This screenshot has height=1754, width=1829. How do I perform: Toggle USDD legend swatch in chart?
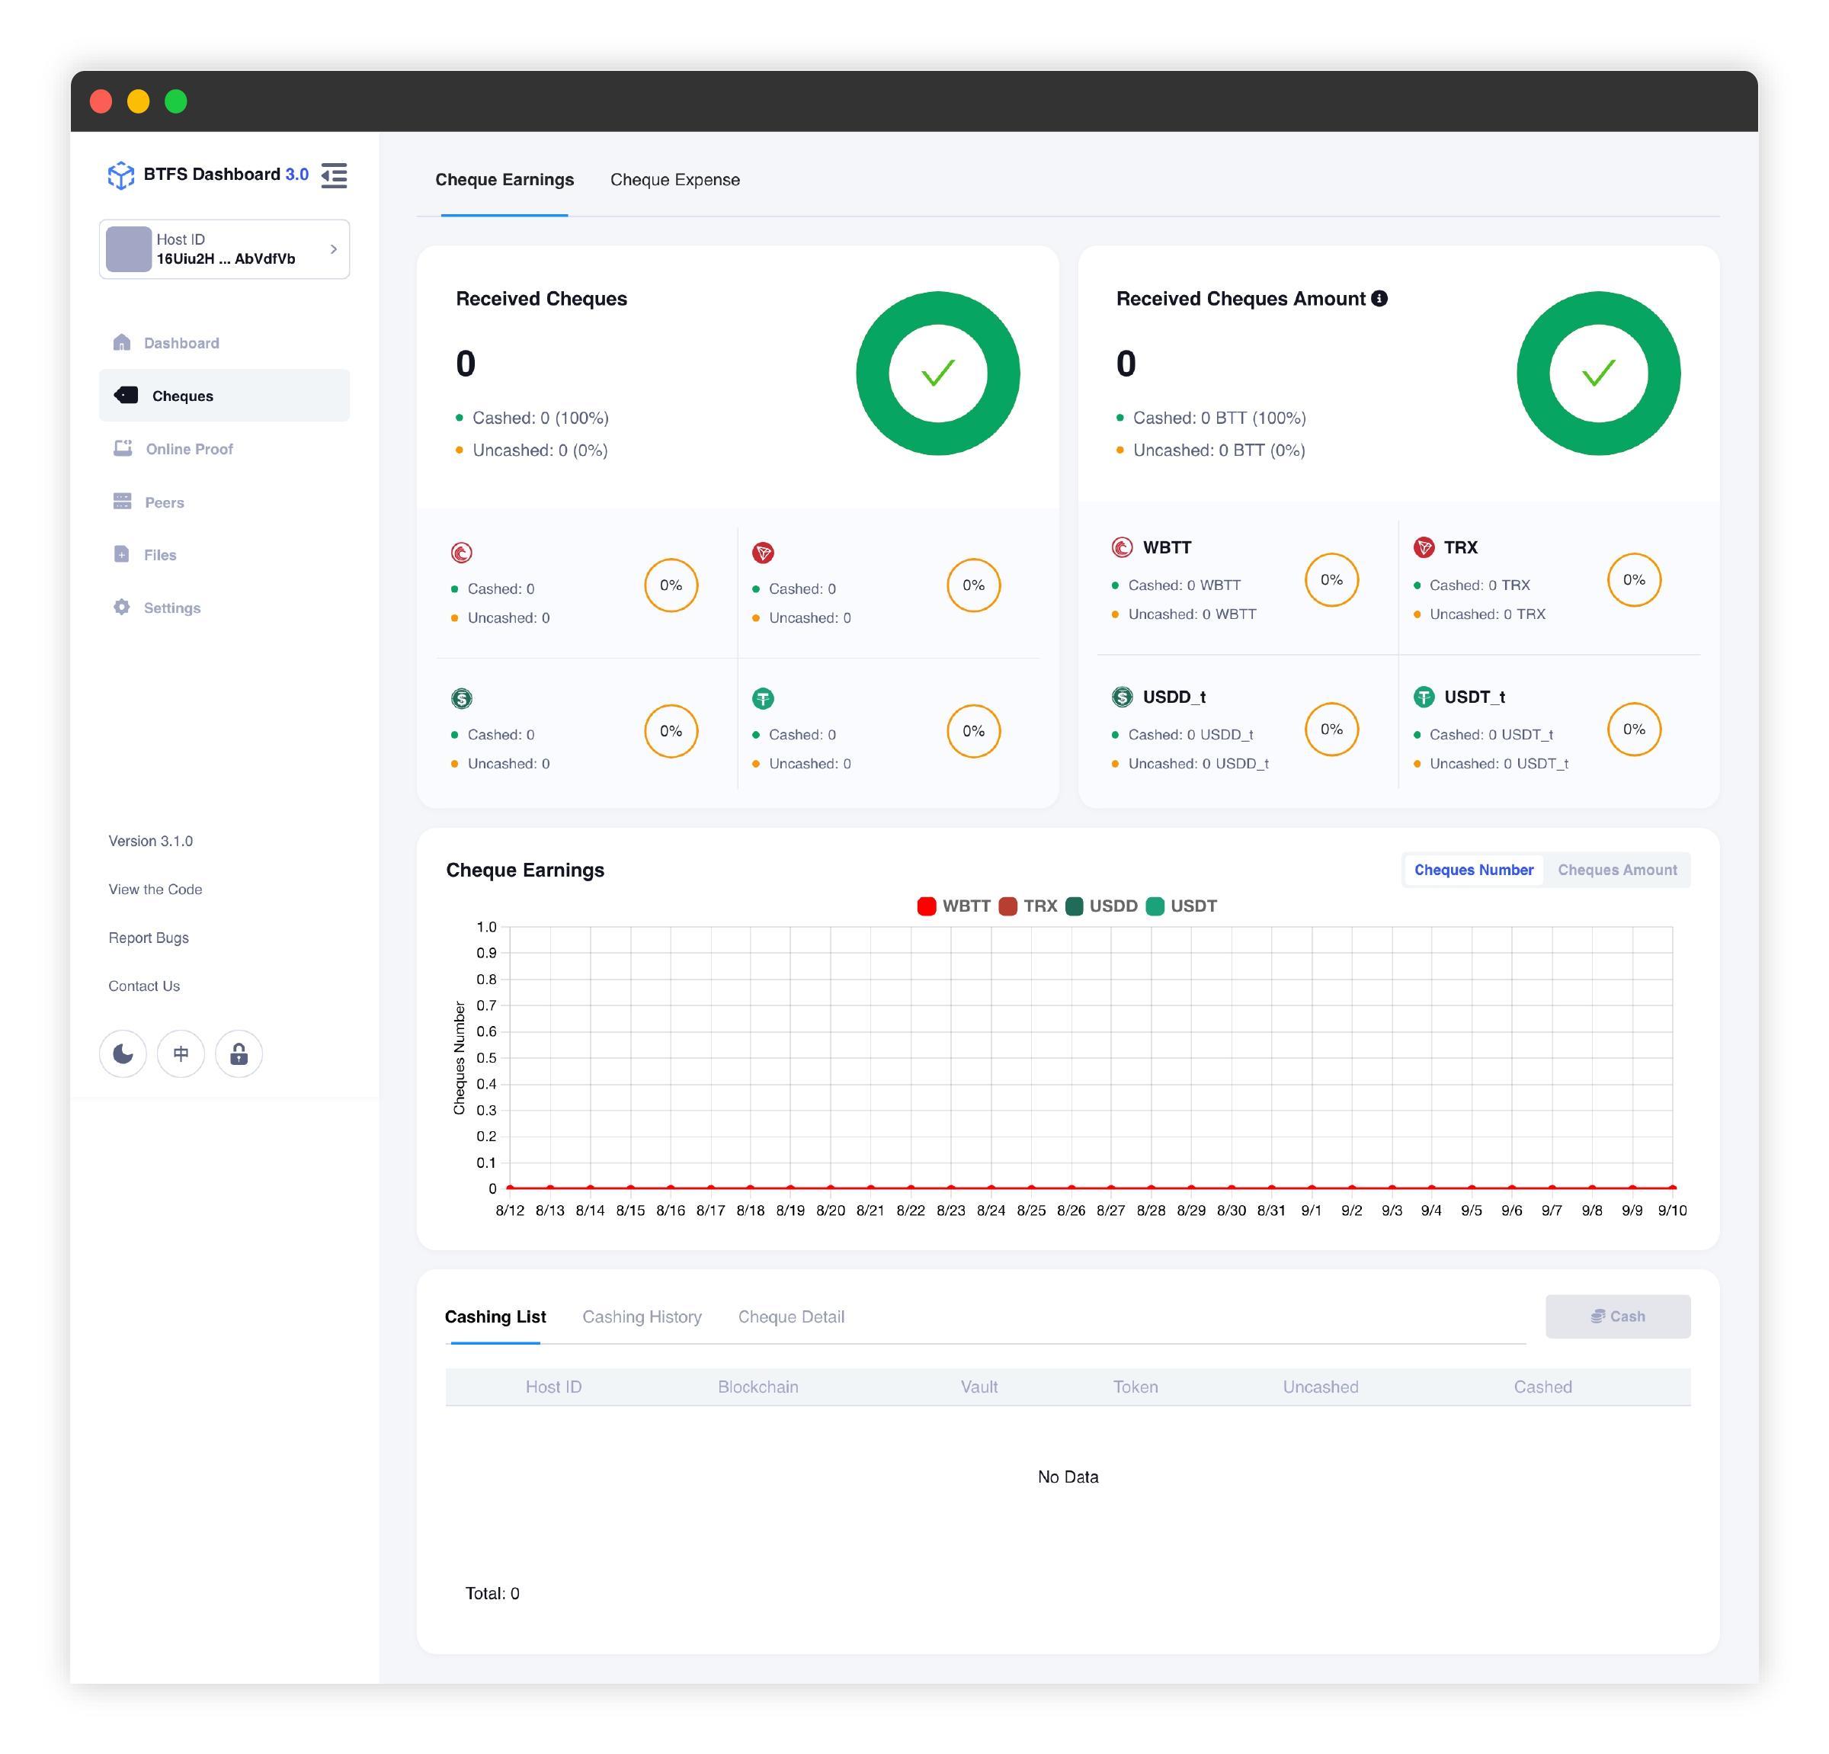click(1074, 906)
